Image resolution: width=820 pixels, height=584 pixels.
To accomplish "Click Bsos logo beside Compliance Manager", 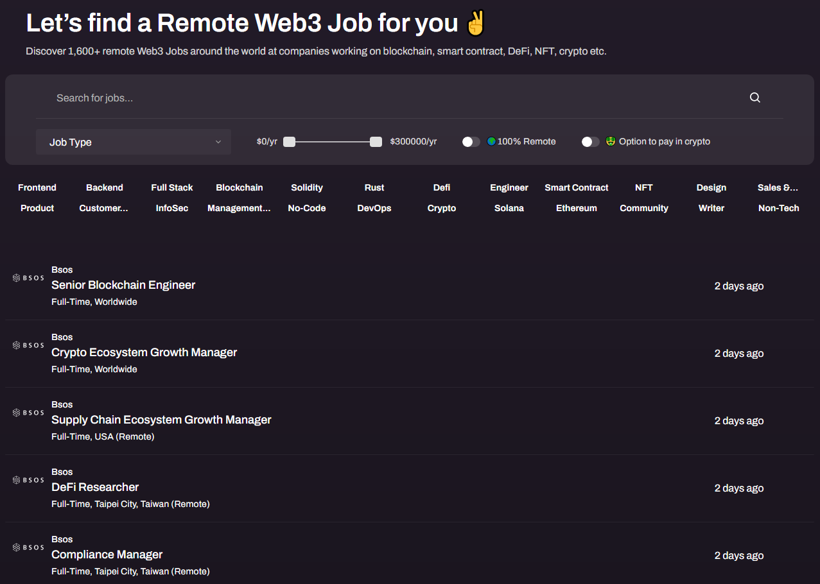I will [28, 547].
